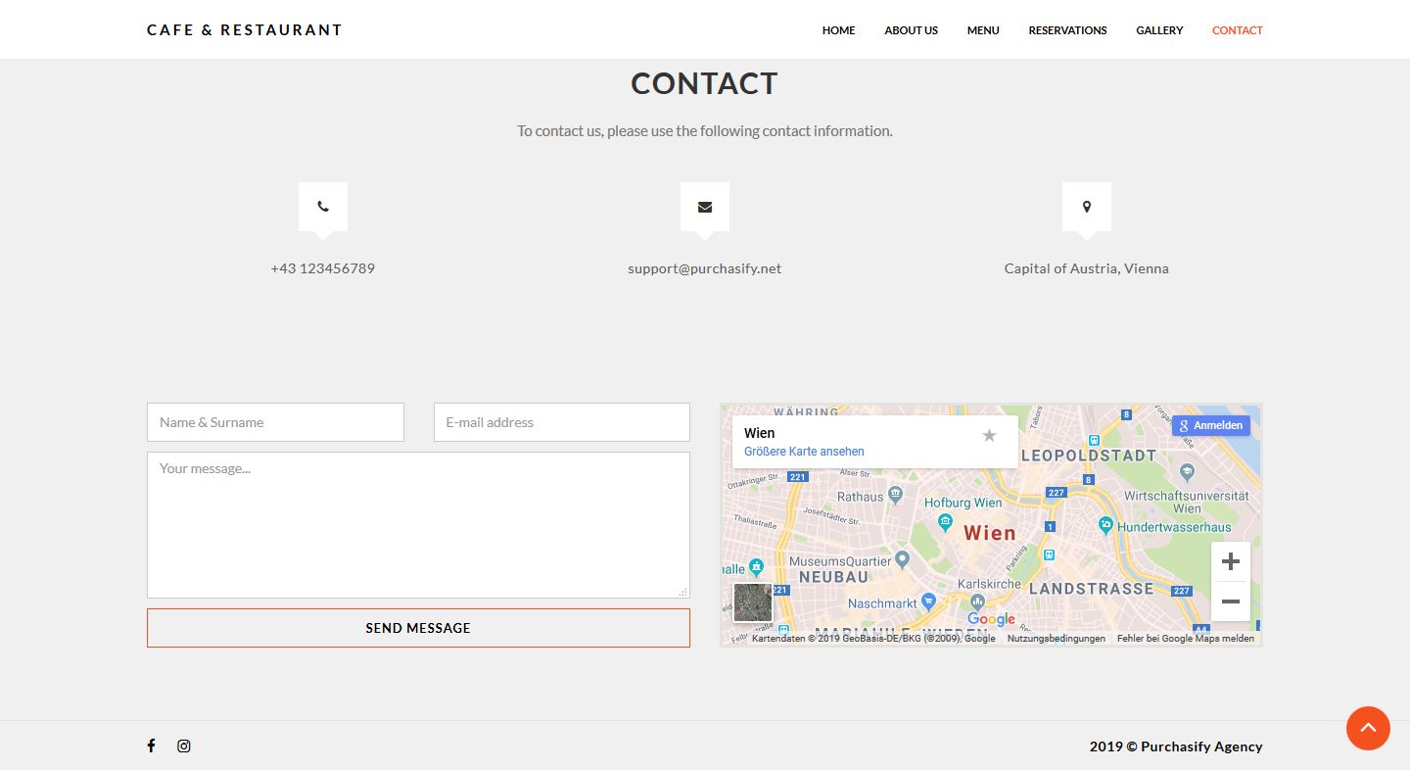Click the phone icon above the number
Viewport: 1410px width, 770px height.
click(323, 207)
